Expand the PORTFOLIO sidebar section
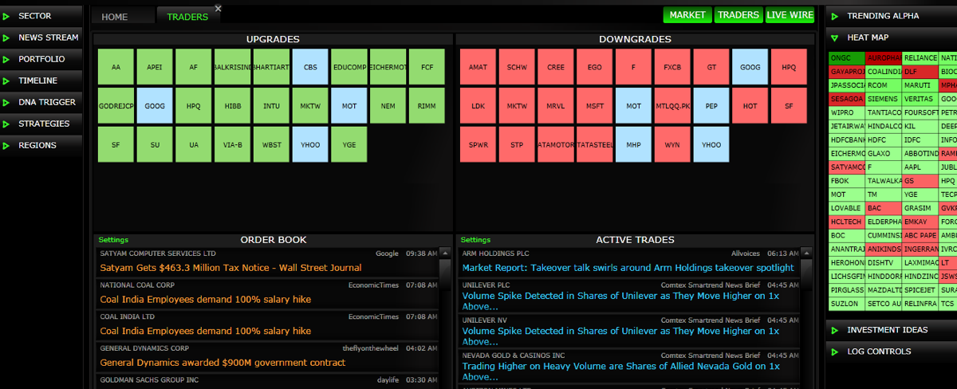 41,58
